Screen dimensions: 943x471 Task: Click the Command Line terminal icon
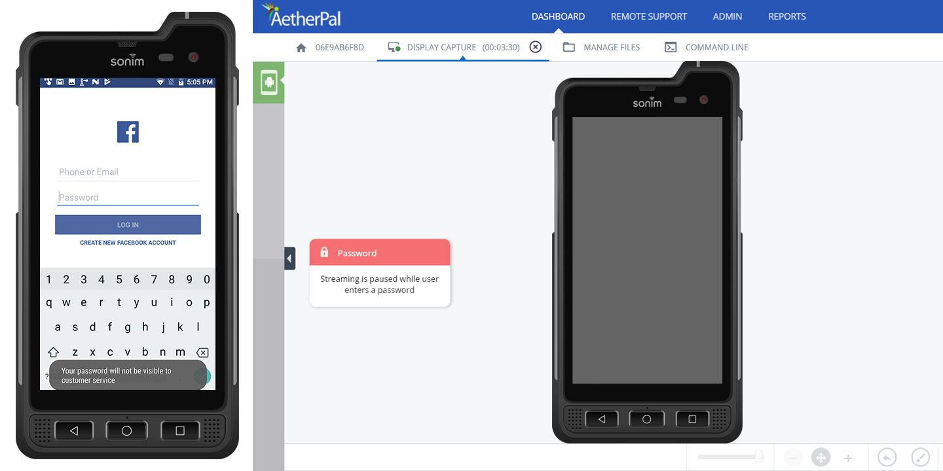click(x=671, y=47)
